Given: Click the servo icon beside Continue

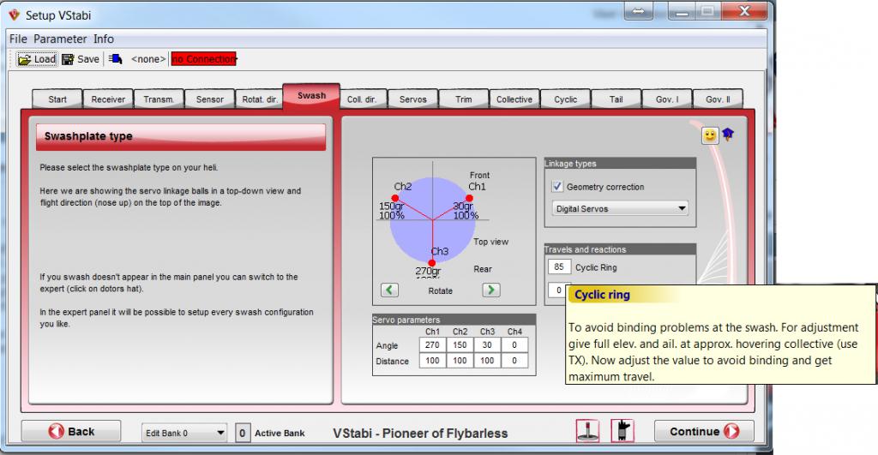Looking at the screenshot, I should [x=622, y=431].
